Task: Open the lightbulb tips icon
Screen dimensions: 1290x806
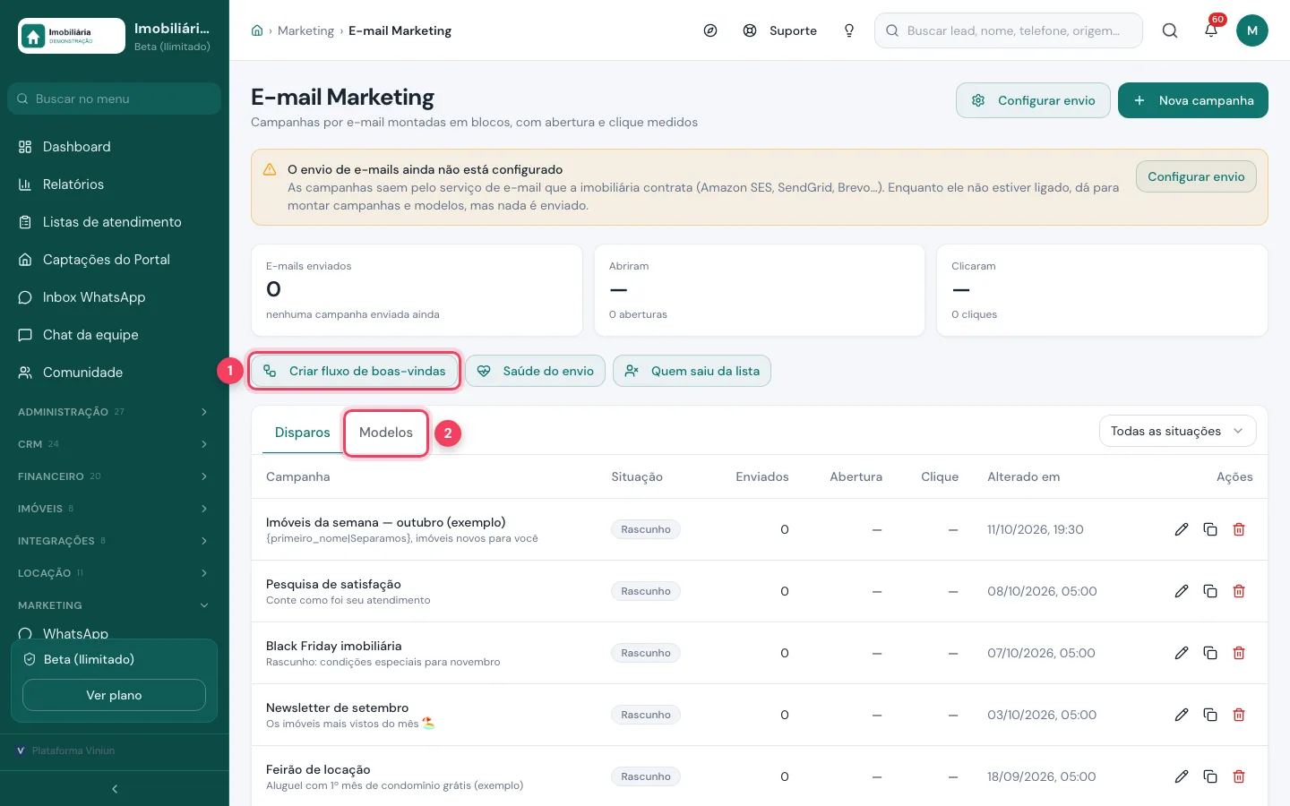Action: pyautogui.click(x=849, y=30)
